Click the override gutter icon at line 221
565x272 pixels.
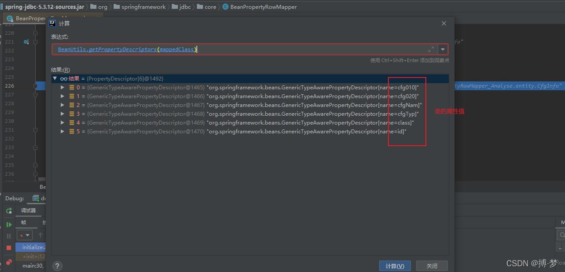26,42
